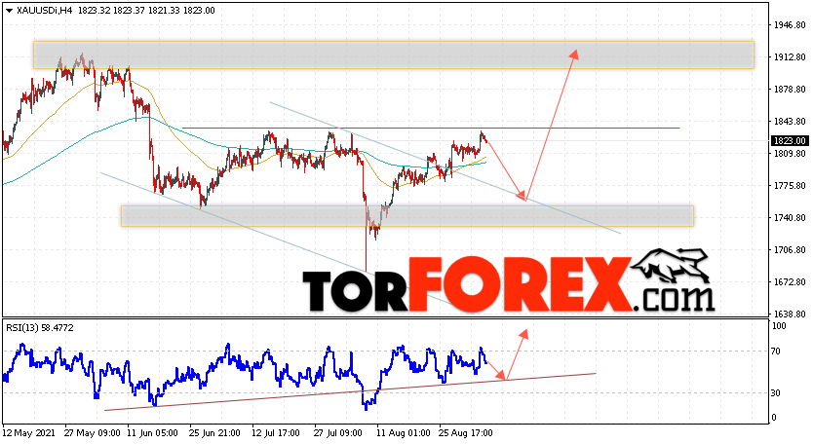Select the XAUUSDi,H4 symbol label
Viewport: 813px width, 444px height.
coord(45,11)
